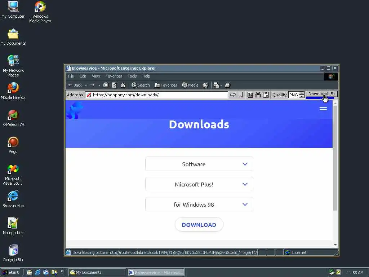Open the History toolbar icon
369x277 pixels.
point(205,85)
